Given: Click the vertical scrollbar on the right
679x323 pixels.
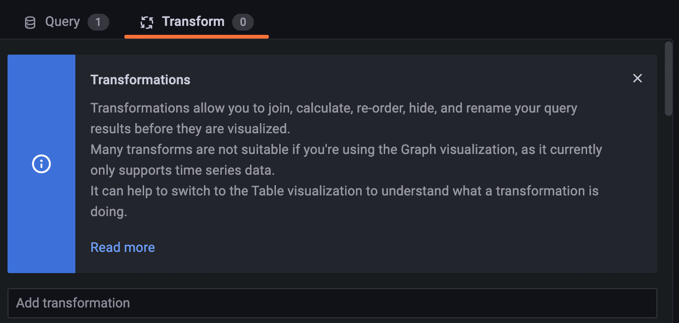Looking at the screenshot, I should [x=669, y=78].
